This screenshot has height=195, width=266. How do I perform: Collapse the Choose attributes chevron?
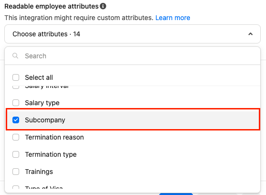250,34
